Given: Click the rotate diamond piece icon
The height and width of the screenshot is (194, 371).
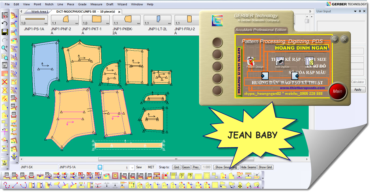Looking at the screenshot, I should 248,185.
